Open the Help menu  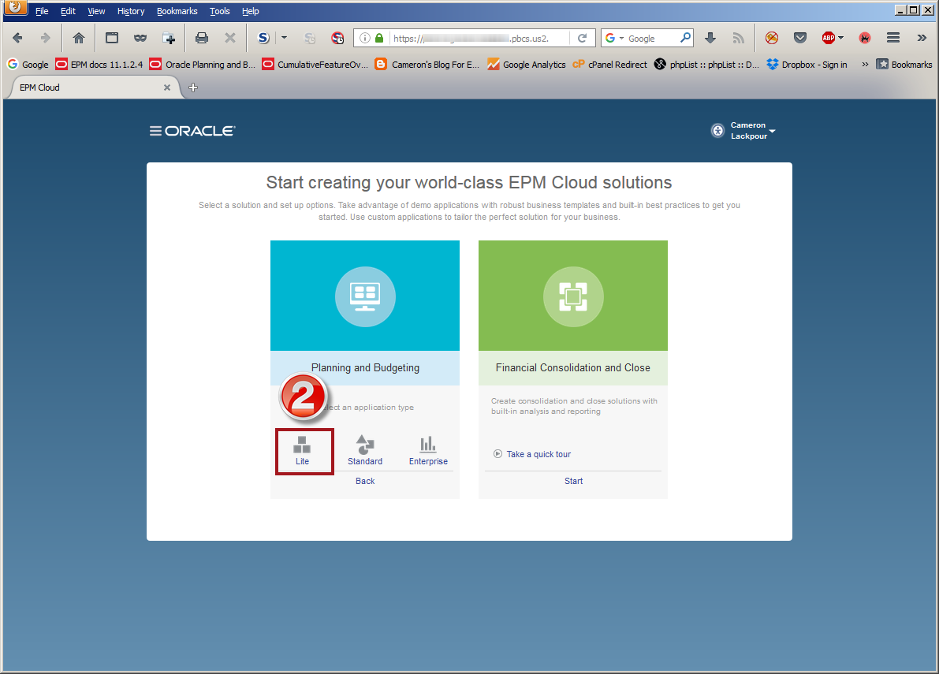(x=250, y=11)
